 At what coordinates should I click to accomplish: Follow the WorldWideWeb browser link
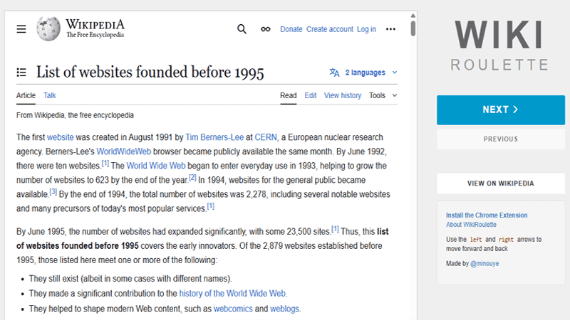pyautogui.click(x=123, y=151)
